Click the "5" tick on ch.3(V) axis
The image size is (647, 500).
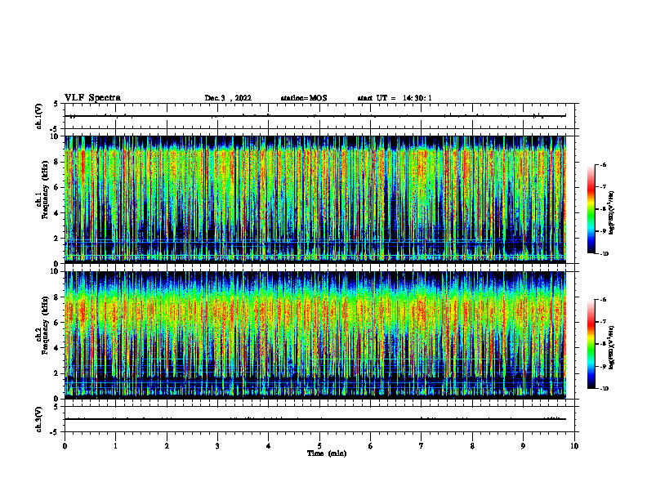pos(56,407)
